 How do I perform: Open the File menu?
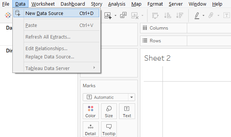pyautogui.click(x=6, y=4)
